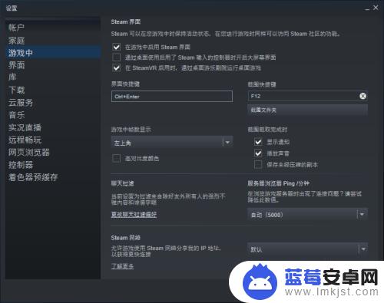Follow the 了解更多 link
Image resolution: width=384 pixels, height=303 pixels.
(122, 266)
